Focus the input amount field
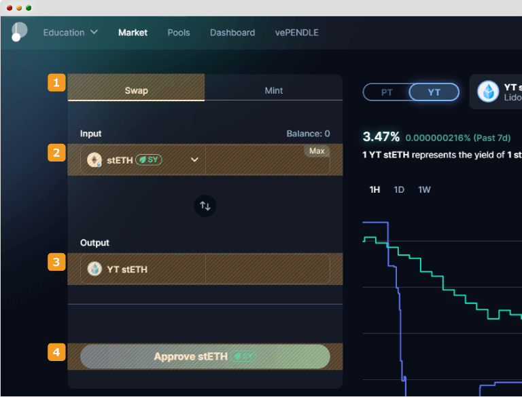This screenshot has width=522, height=397. [x=268, y=160]
